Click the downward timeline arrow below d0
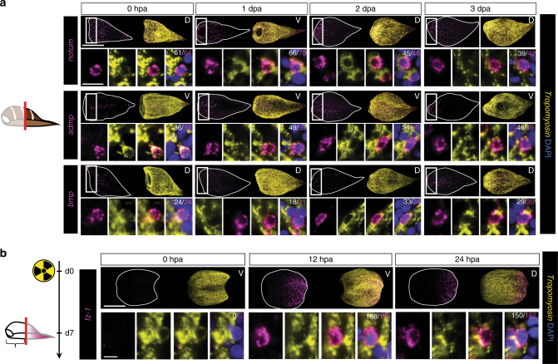 tap(67, 299)
